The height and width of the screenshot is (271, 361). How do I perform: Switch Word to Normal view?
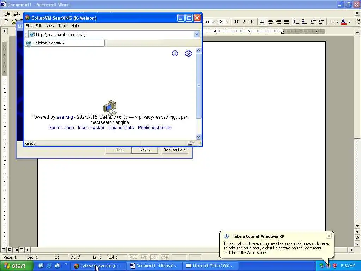pos(4,249)
